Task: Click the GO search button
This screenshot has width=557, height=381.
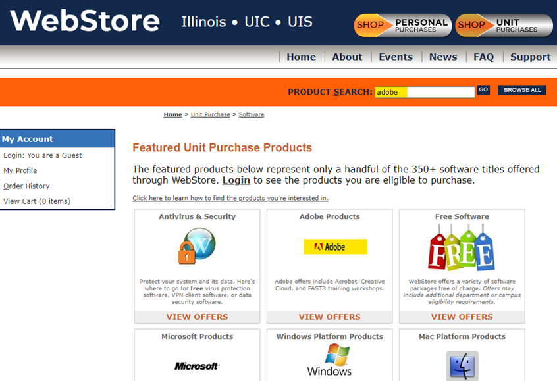Action: (483, 90)
